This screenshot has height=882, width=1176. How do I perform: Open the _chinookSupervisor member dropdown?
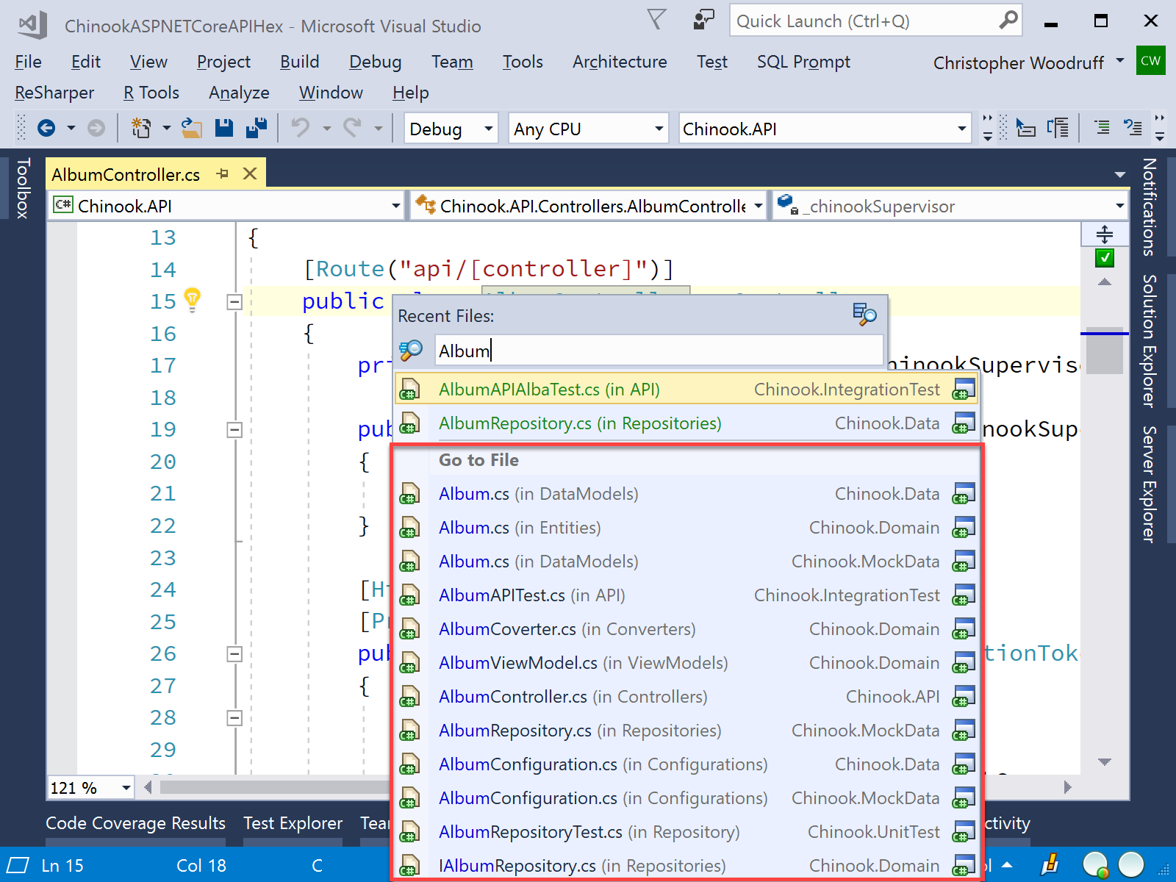coord(950,206)
